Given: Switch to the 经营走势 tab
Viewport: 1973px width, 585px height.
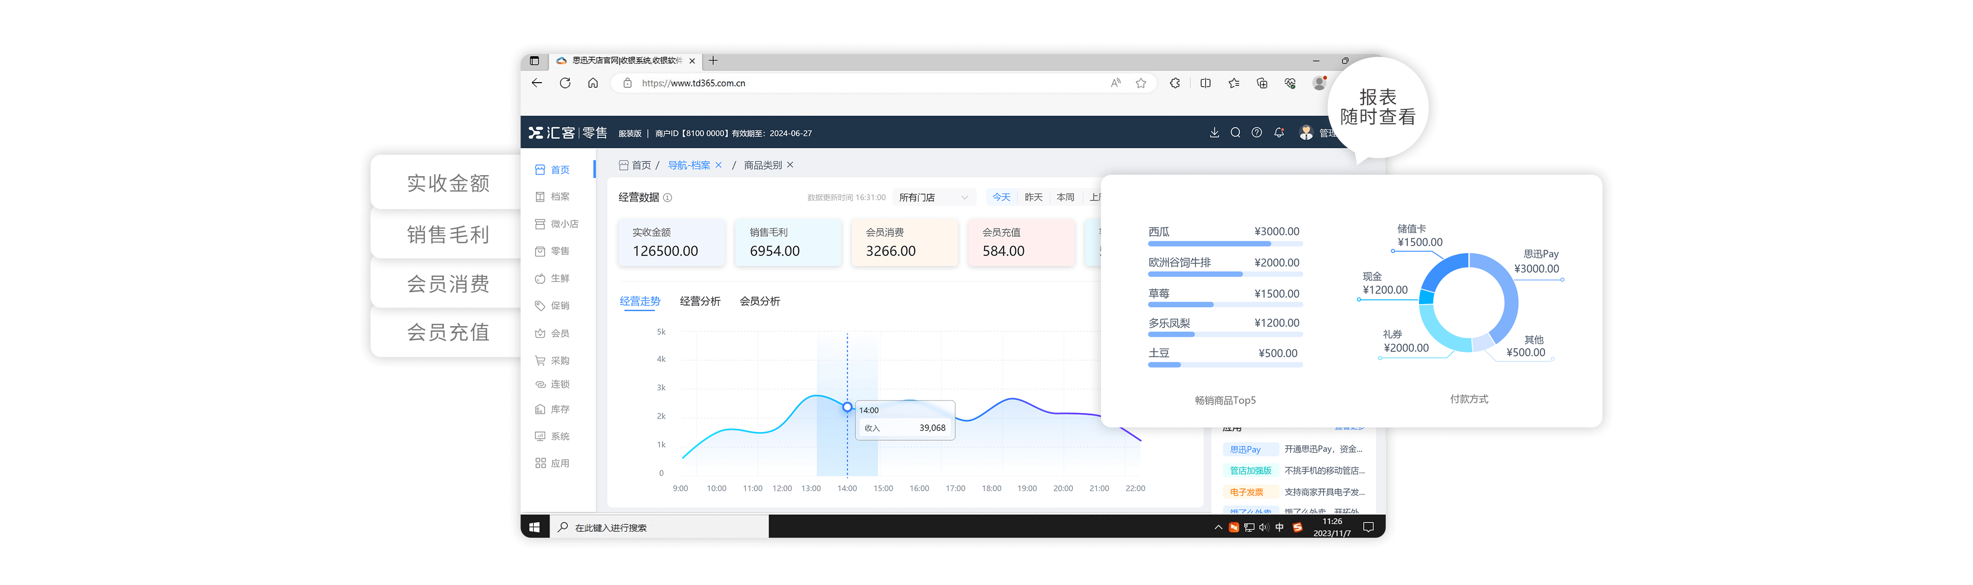Looking at the screenshot, I should 640,301.
